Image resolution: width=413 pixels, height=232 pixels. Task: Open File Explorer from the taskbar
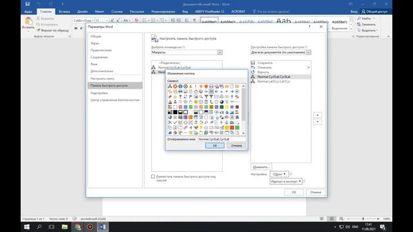click(65, 227)
